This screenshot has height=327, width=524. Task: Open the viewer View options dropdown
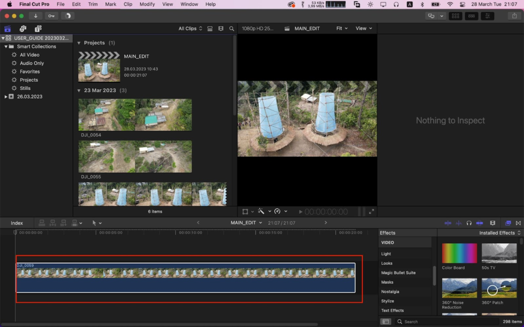coord(364,29)
